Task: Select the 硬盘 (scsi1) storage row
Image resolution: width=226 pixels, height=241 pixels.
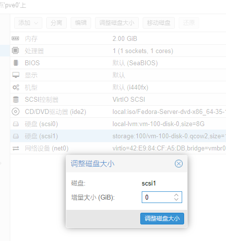Action: 118,136
